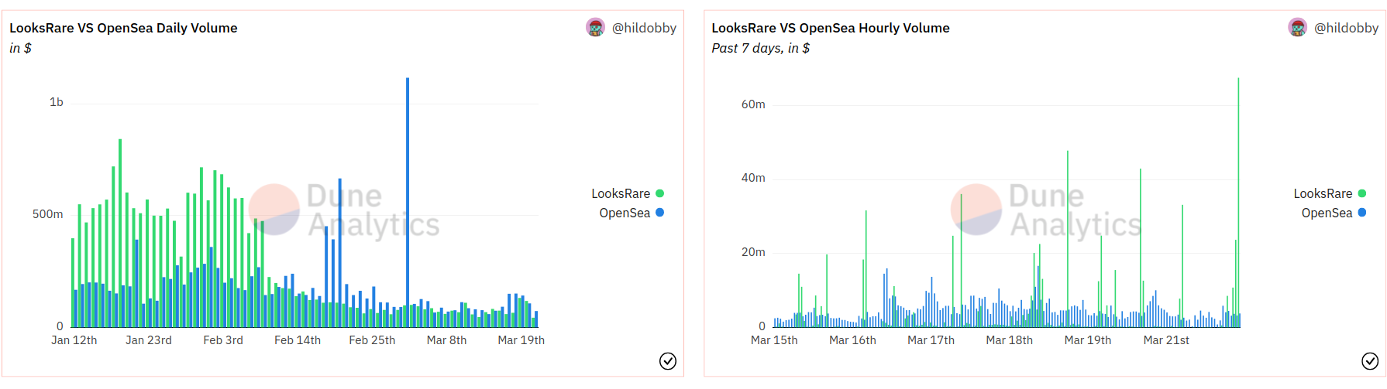Click the 'Mar 16th' axis label
The image size is (1387, 389).
pyautogui.click(x=852, y=340)
